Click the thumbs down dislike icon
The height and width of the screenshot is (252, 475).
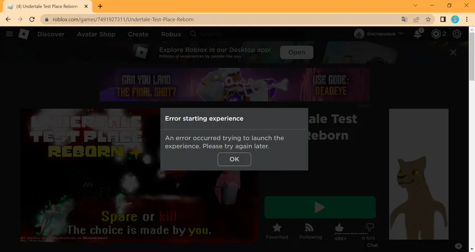[x=370, y=227]
